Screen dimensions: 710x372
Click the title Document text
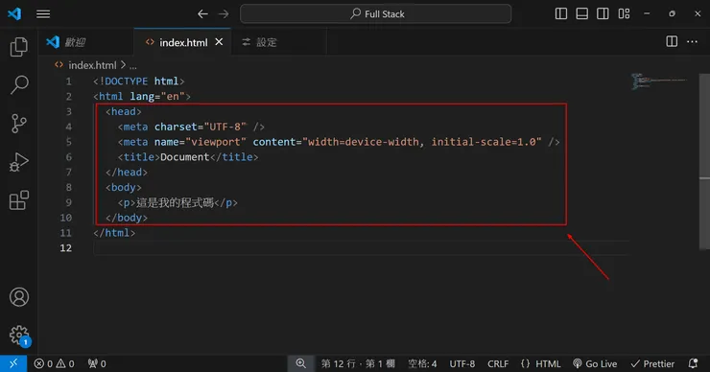[185, 157]
